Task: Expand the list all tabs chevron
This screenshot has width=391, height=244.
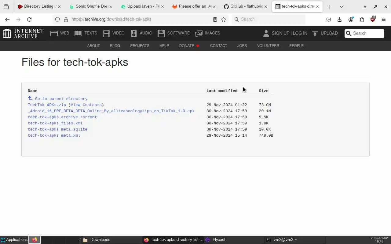Action: 341,6
